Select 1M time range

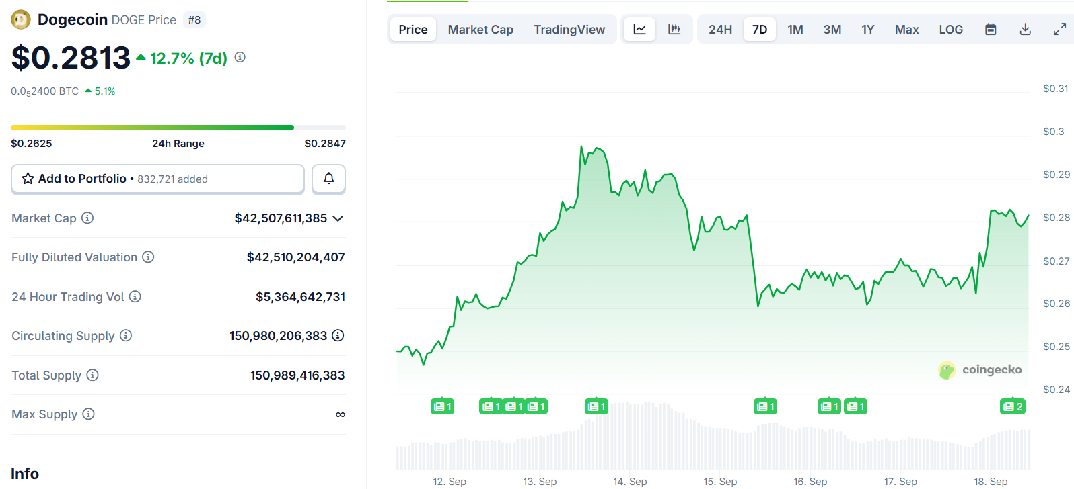[x=795, y=30]
